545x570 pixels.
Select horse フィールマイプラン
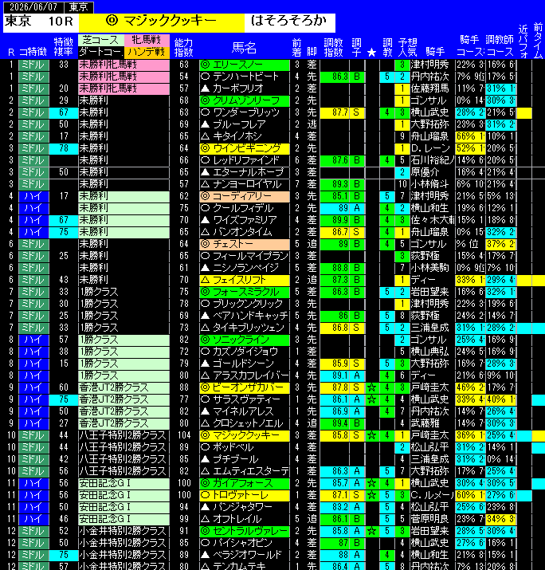244,256
